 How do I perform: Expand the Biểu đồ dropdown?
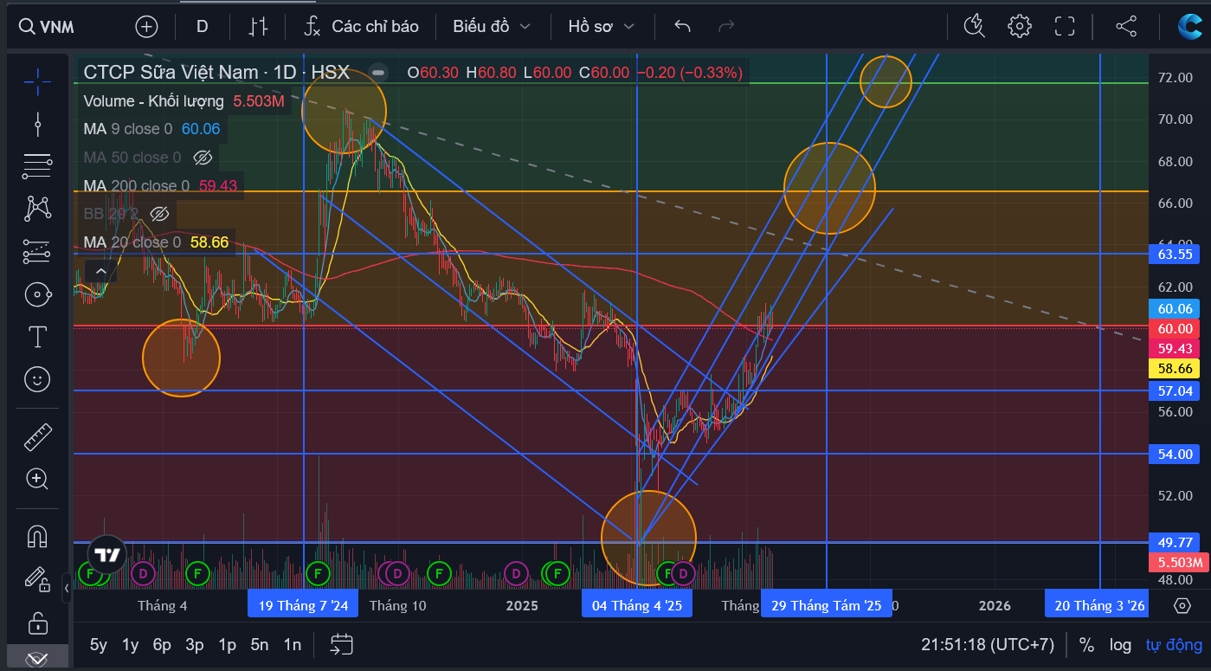(491, 27)
